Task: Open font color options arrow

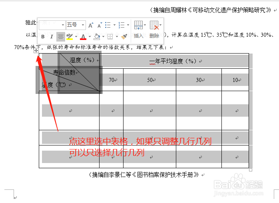Action: pos(90,36)
